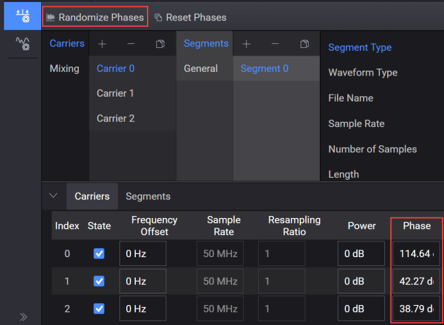Edit Phase field showing 42.27
444x325 pixels.
point(417,281)
